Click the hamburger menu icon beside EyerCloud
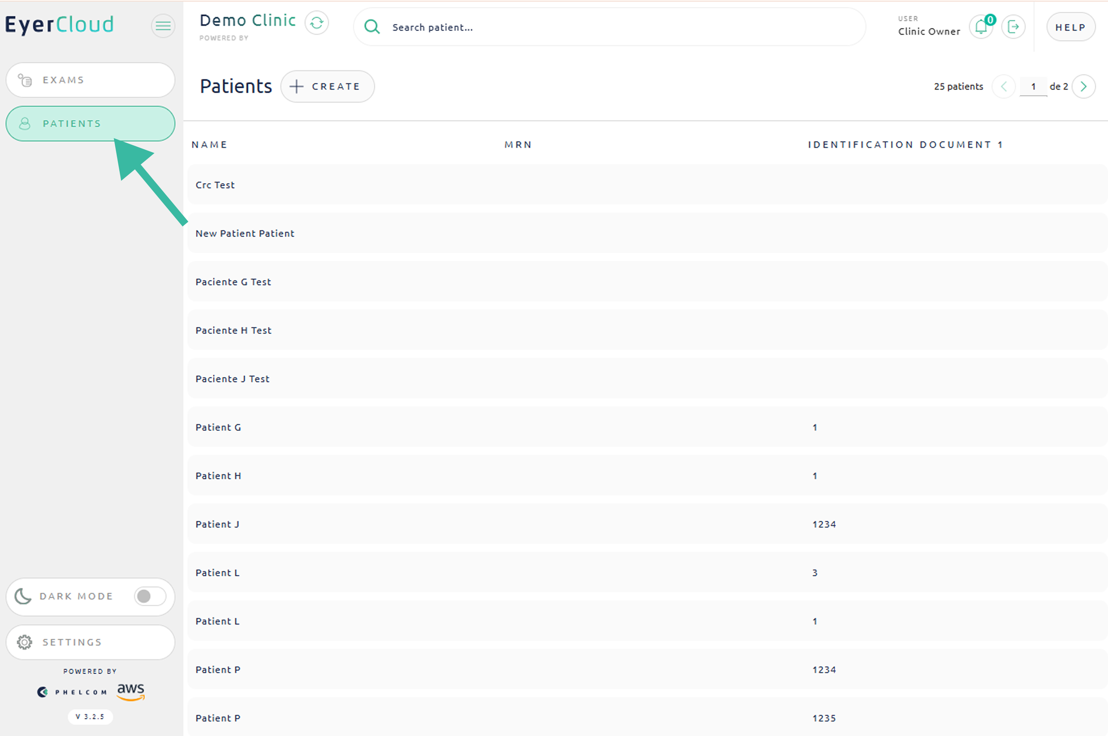 point(163,26)
